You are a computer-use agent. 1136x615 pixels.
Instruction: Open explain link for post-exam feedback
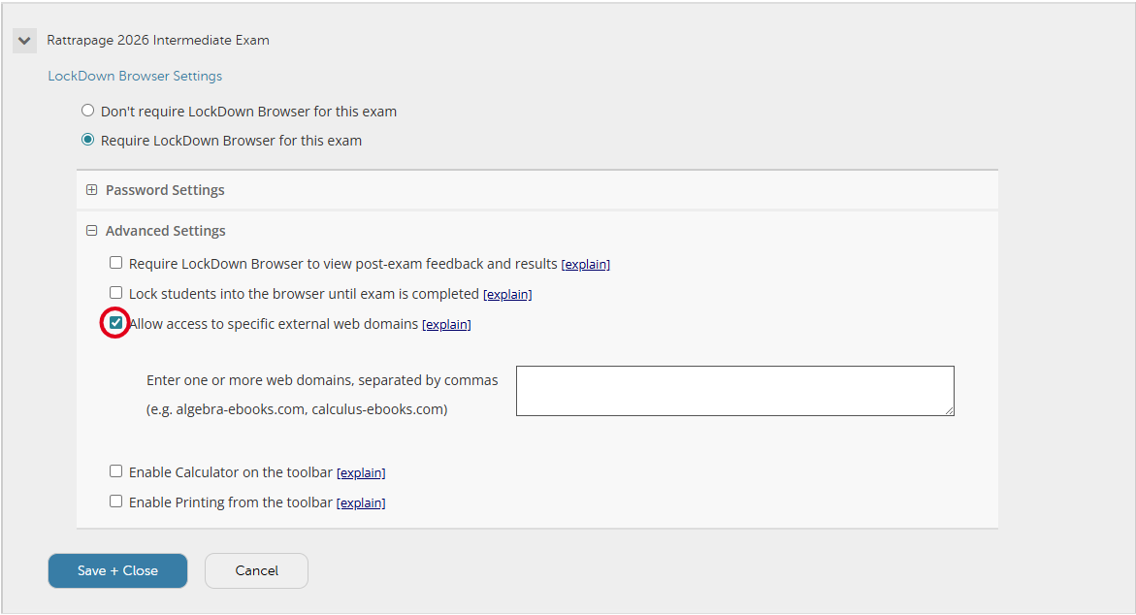[x=585, y=264]
